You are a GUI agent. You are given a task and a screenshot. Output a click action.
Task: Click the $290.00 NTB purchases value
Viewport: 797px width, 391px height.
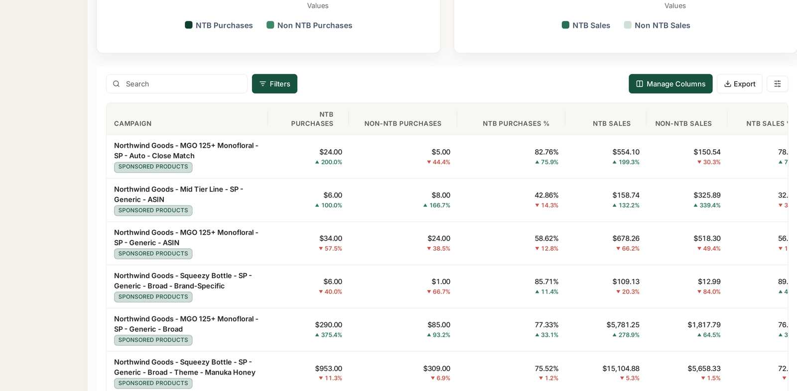click(329, 325)
